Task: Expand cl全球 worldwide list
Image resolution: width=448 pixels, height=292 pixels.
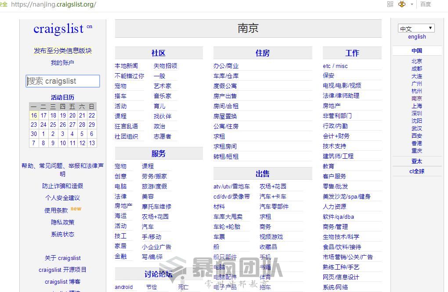Action: pos(417,171)
